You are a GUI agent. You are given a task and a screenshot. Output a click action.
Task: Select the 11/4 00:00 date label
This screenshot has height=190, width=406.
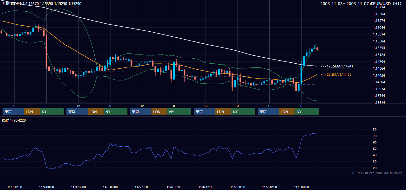(46, 187)
